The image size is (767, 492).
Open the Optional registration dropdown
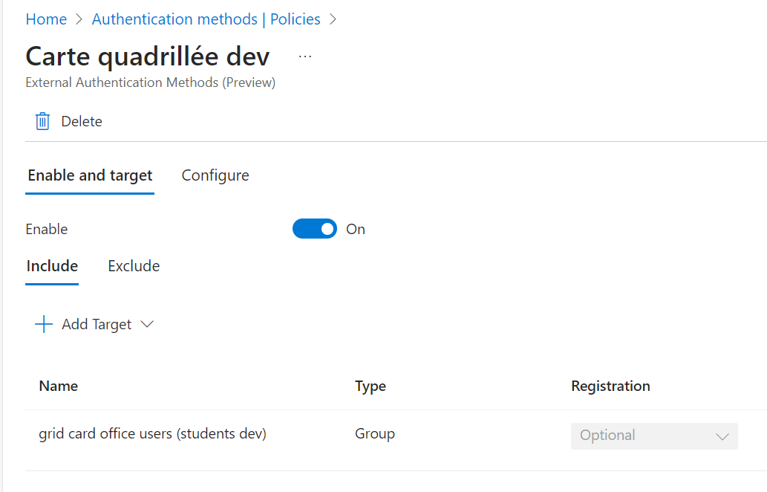pyautogui.click(x=653, y=436)
